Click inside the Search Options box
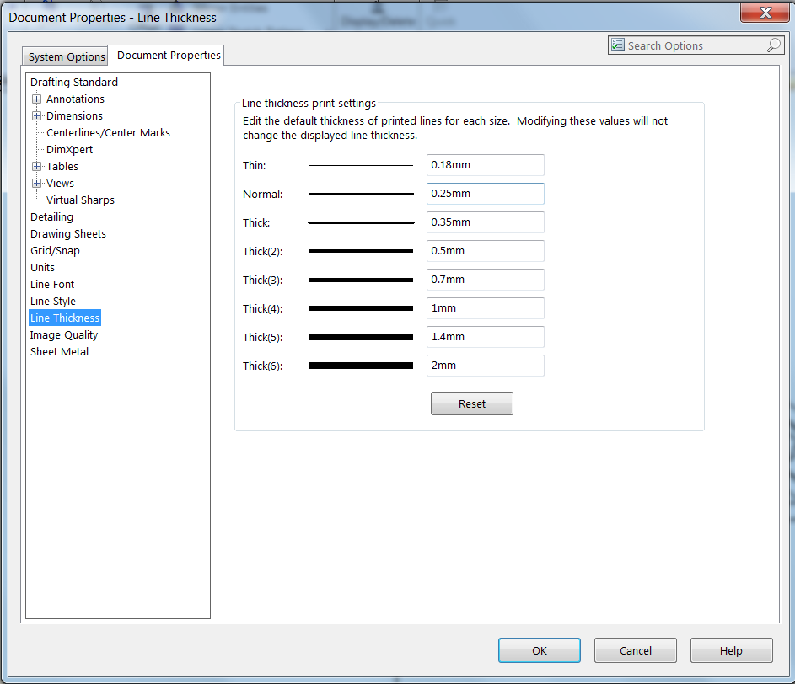The image size is (795, 684). tap(691, 45)
